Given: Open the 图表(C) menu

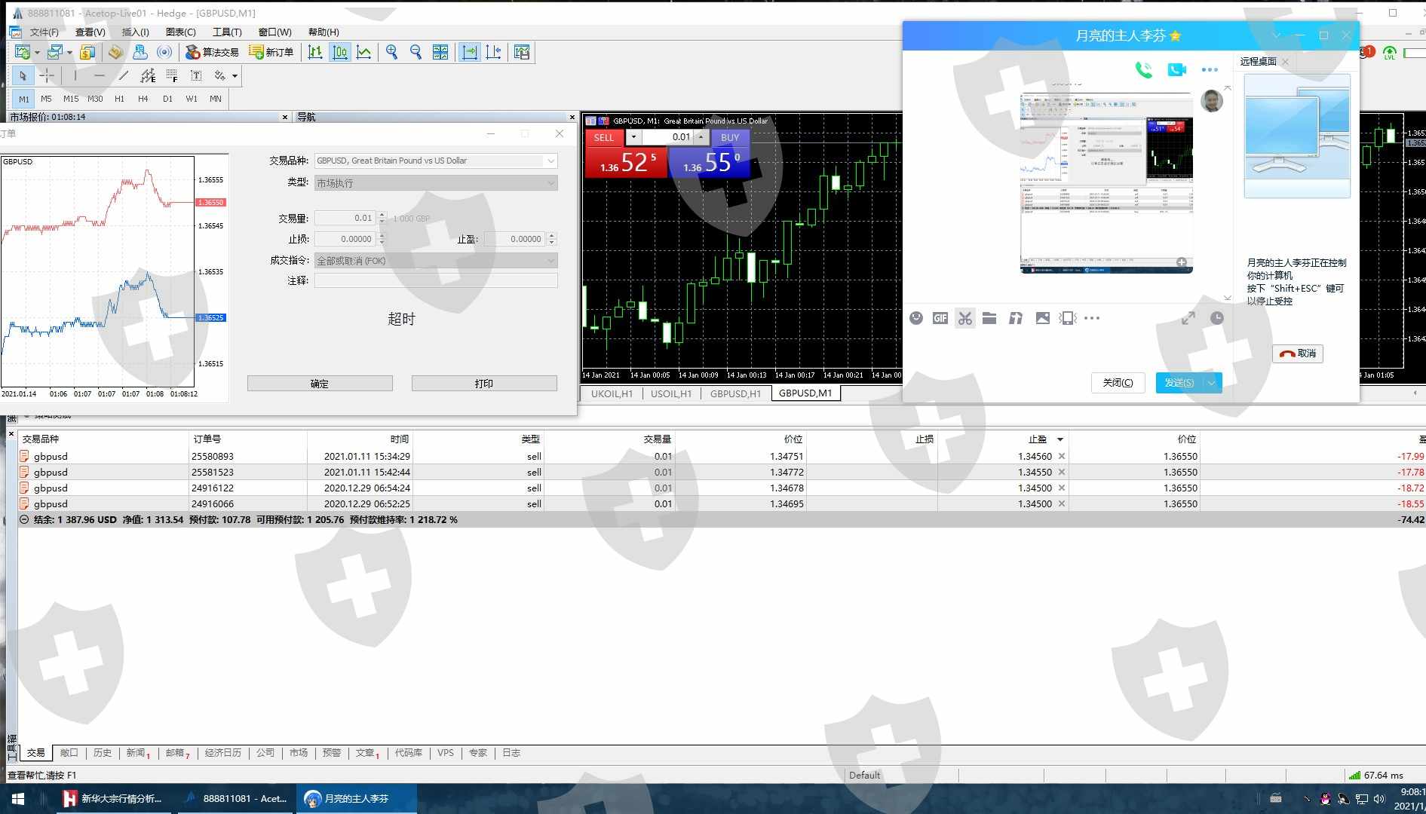Looking at the screenshot, I should (180, 32).
